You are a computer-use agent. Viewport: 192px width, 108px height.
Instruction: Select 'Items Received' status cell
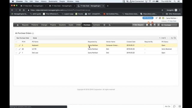coord(166,49)
